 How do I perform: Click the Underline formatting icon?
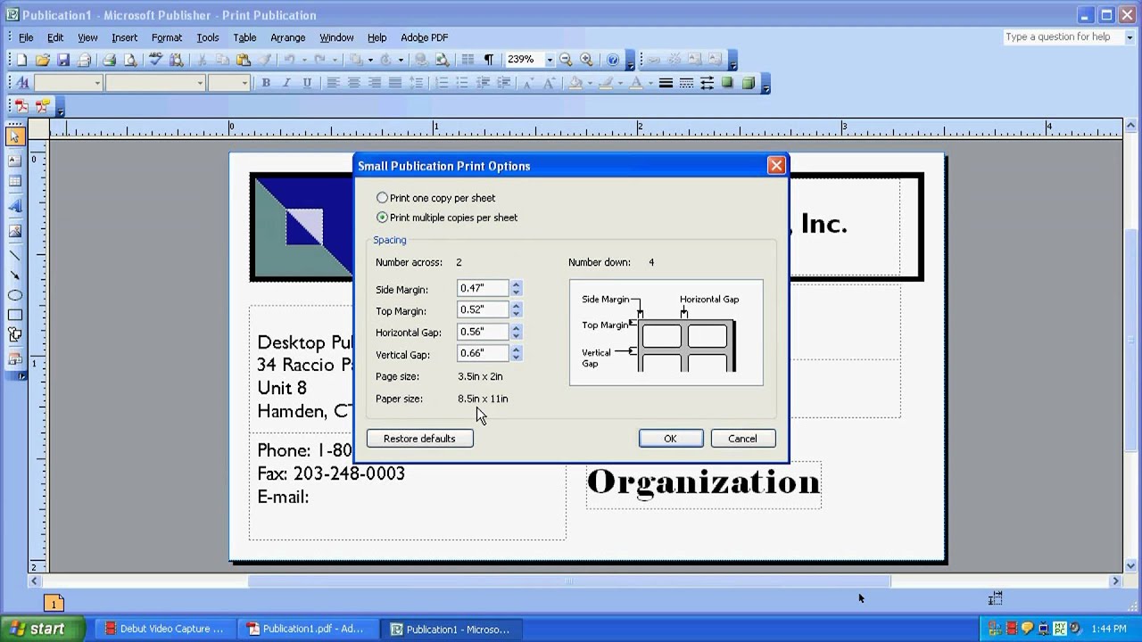[307, 83]
